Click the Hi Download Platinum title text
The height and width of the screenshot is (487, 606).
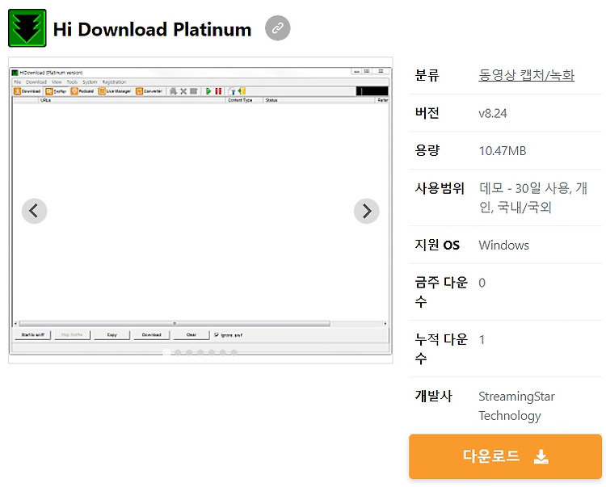pos(152,29)
